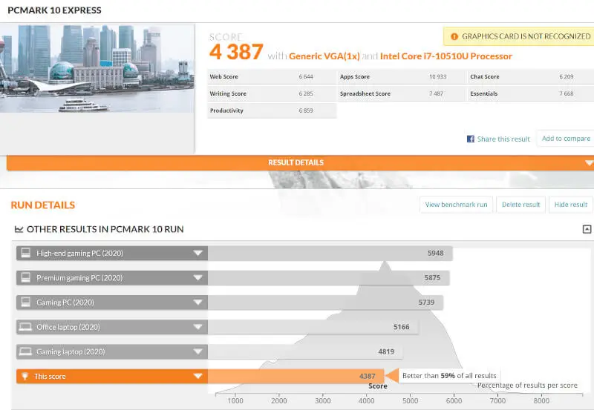Collapse the Other Results panel with corner arrow
This screenshot has width=594, height=410.
[x=587, y=230]
